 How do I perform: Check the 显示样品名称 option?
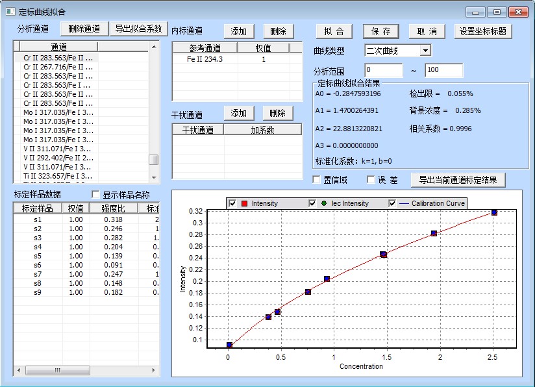click(96, 195)
